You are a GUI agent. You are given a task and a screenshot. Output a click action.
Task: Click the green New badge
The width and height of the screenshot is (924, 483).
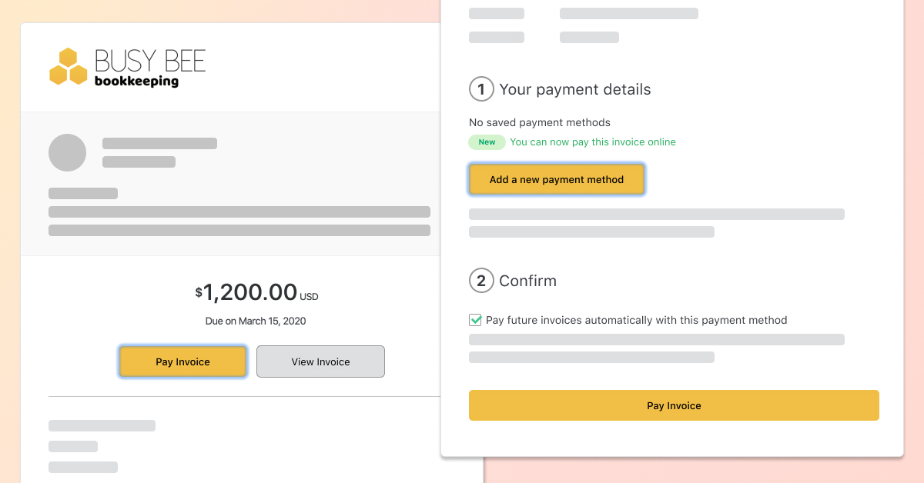click(x=487, y=142)
